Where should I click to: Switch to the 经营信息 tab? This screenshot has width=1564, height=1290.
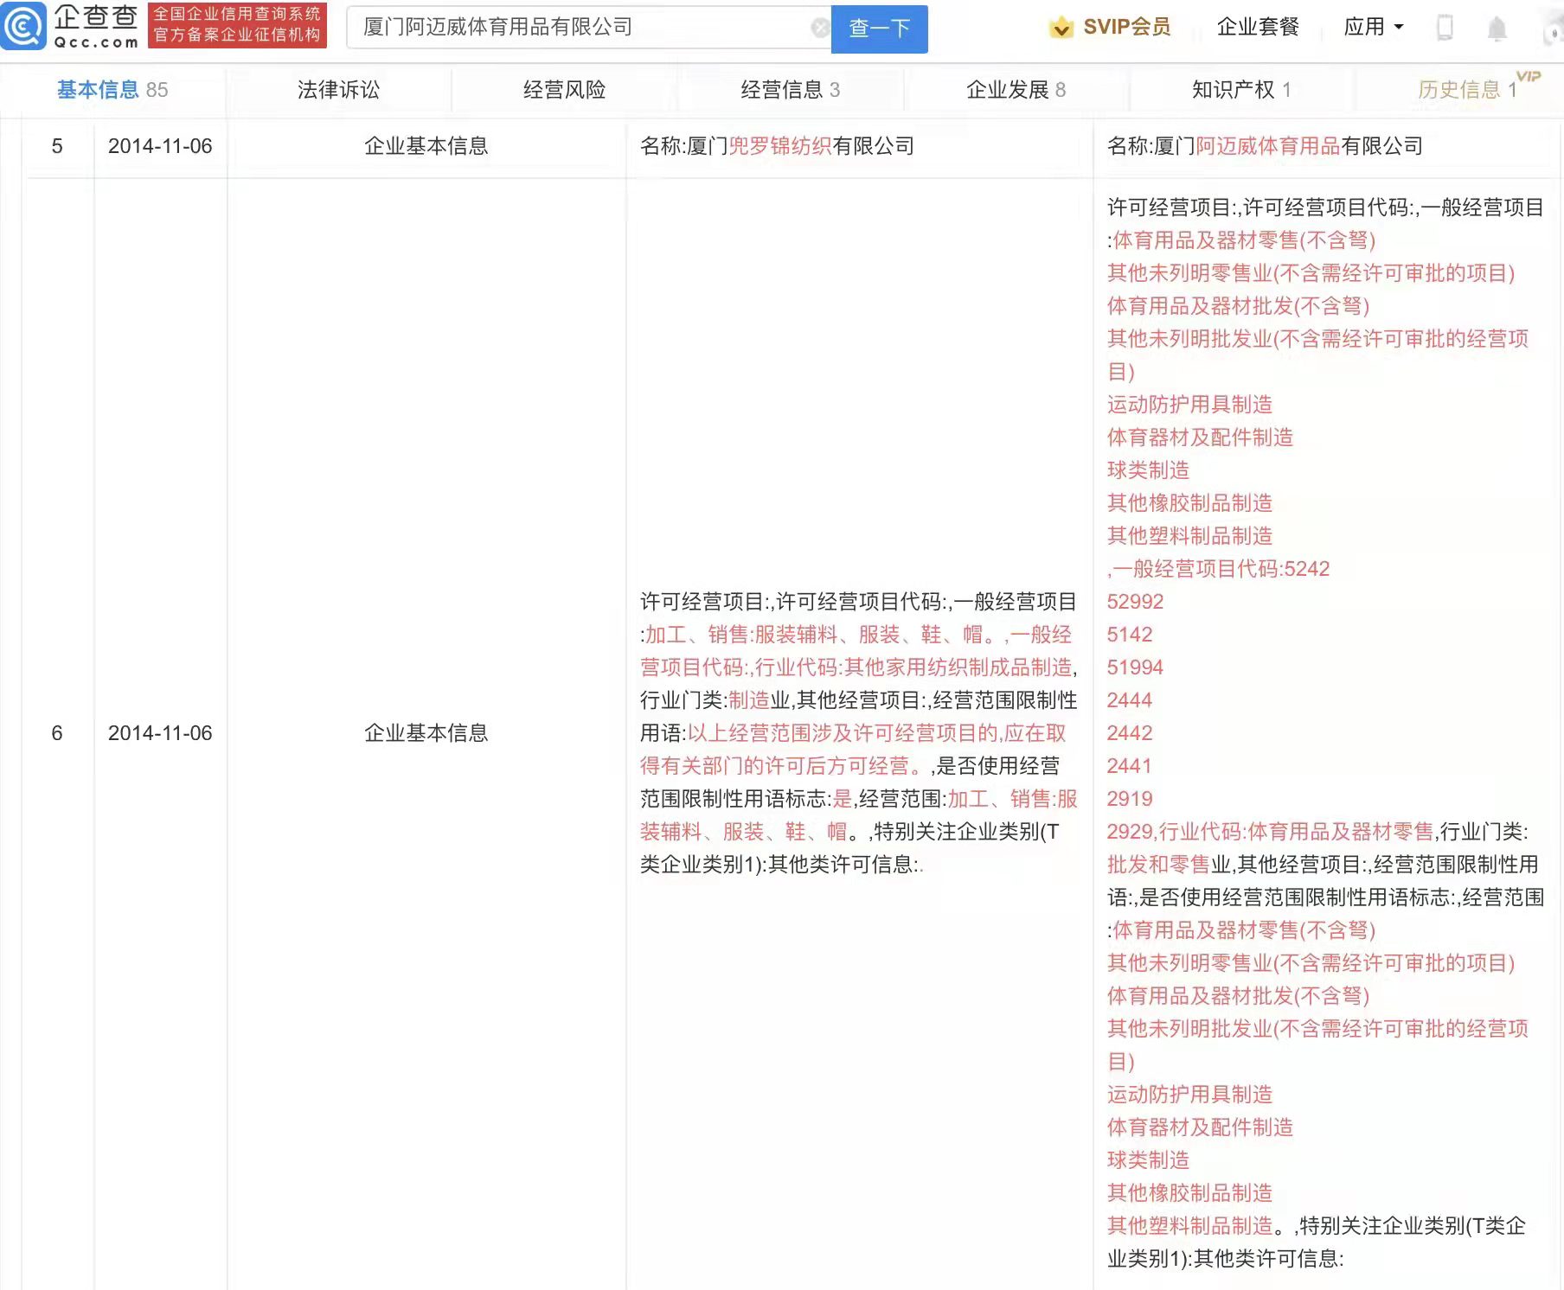coord(790,90)
